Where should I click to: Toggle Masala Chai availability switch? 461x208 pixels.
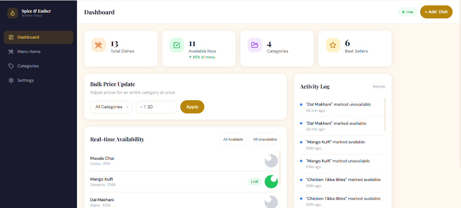(271, 161)
